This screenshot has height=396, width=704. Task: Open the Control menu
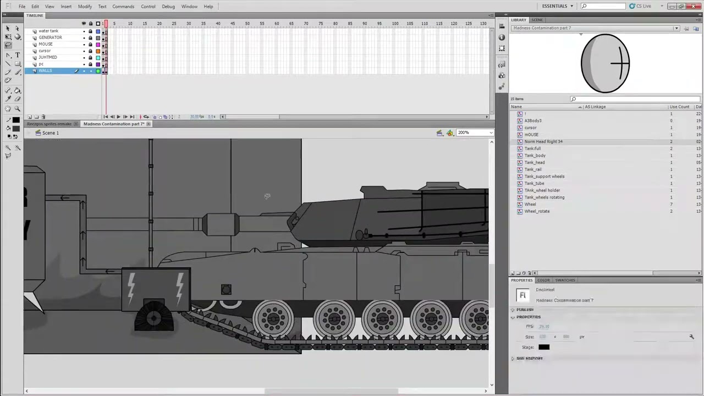(x=148, y=7)
